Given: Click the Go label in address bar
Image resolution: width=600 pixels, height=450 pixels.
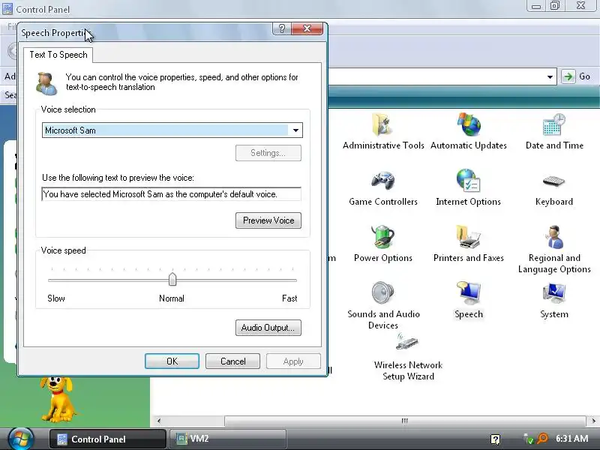Looking at the screenshot, I should pyautogui.click(x=584, y=76).
